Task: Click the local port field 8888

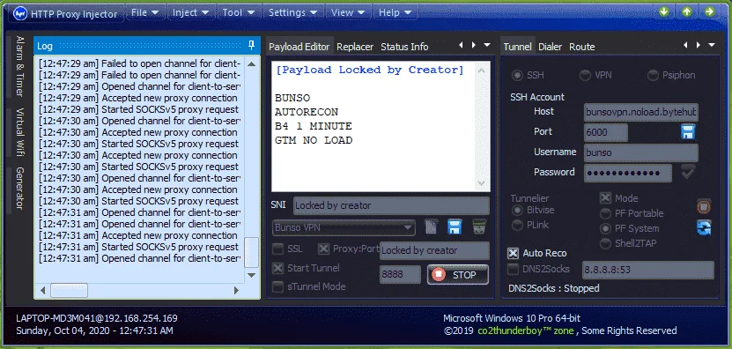Action: 400,275
